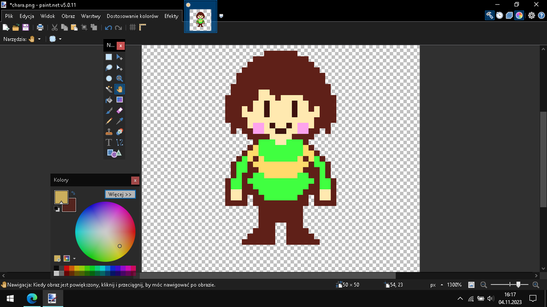547x307 pixels.
Task: Open the selection mode dropdown arrow
Action: click(60, 39)
